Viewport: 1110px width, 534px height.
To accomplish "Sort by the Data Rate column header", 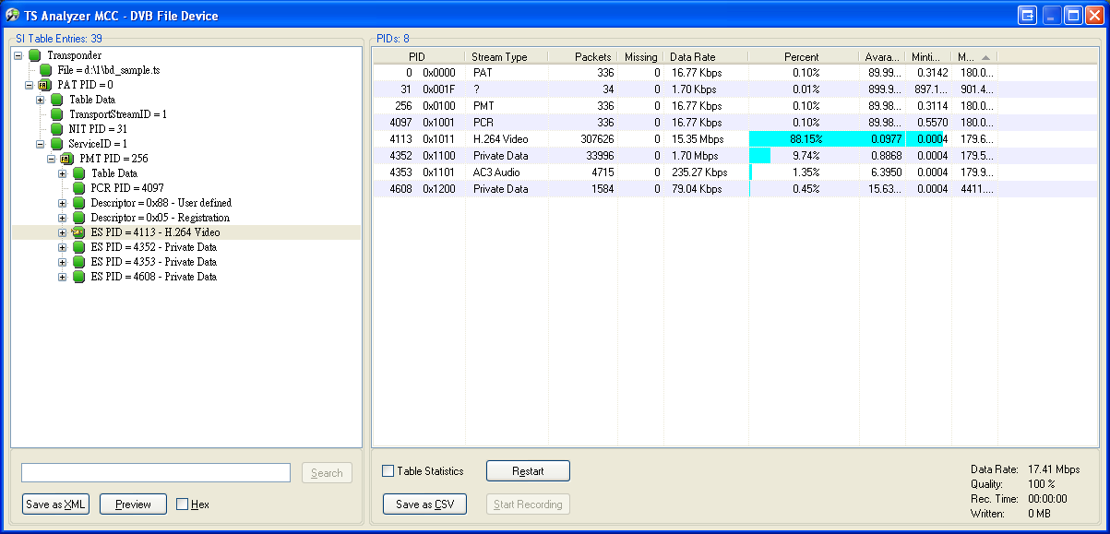I will click(704, 57).
